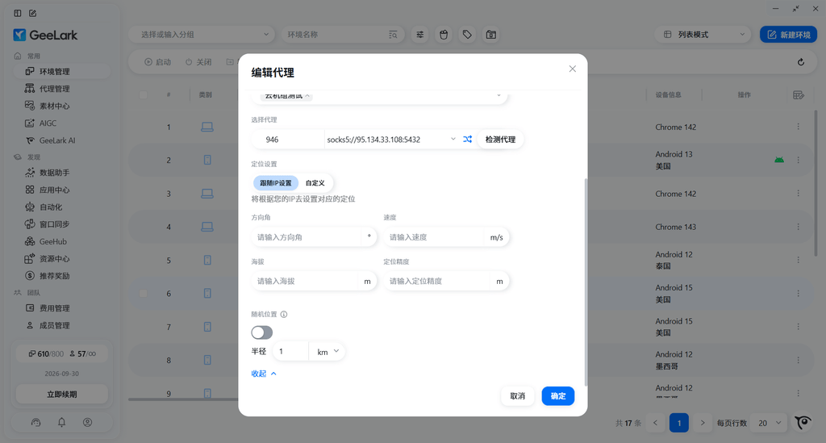Image resolution: width=826 pixels, height=443 pixels.
Task: Open 推荐奖励 in sidebar
Action: tap(61, 275)
